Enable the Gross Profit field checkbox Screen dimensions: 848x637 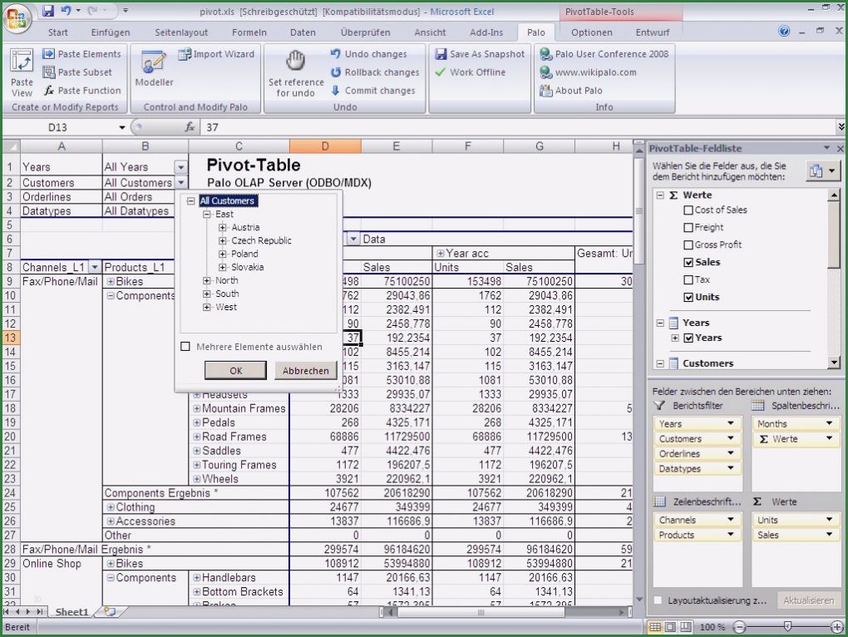tap(688, 244)
